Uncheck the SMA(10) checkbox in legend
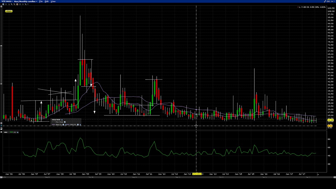 click(63, 125)
